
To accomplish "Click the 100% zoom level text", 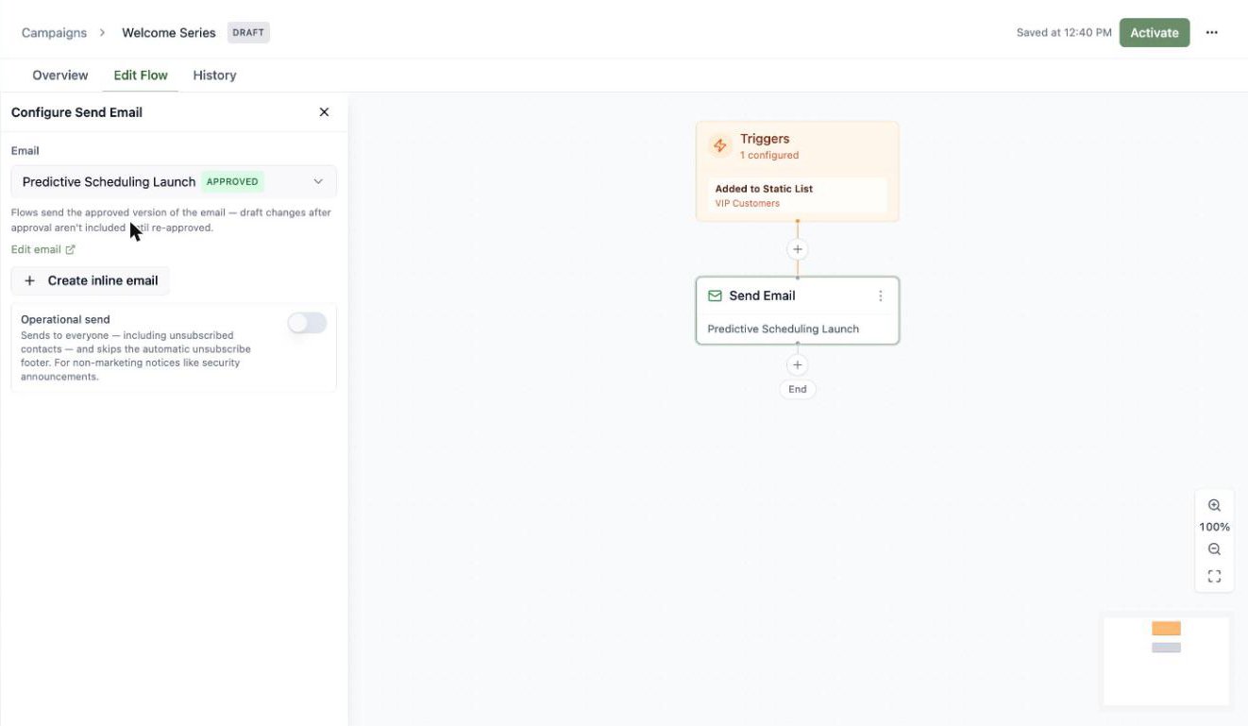I will click(1214, 527).
